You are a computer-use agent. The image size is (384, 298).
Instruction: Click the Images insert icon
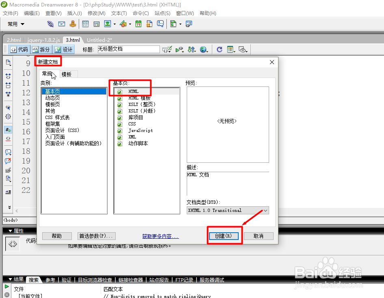108,24
